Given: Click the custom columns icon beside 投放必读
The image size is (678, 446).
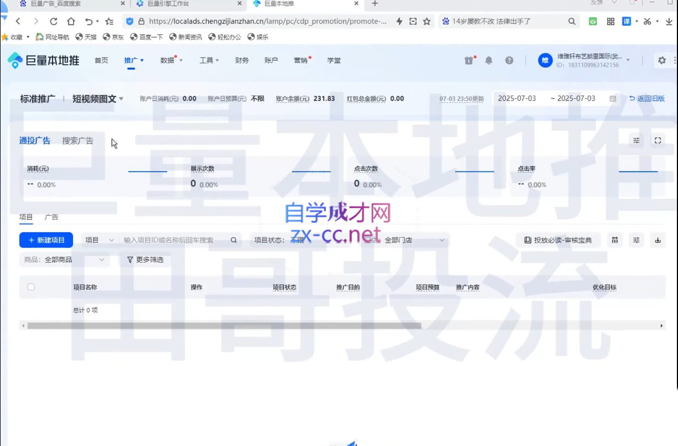Looking at the screenshot, I should click(x=615, y=240).
